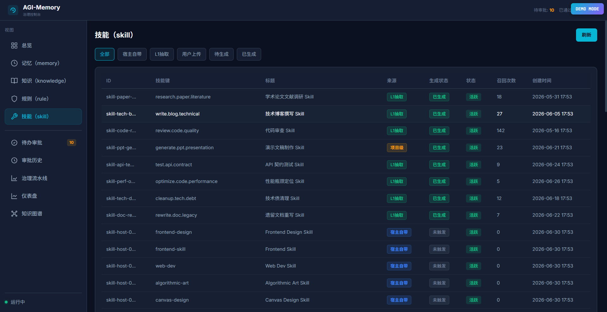This screenshot has width=607, height=312.
Task: Click the chart icon beside 仪表盘
Action: pyautogui.click(x=14, y=196)
